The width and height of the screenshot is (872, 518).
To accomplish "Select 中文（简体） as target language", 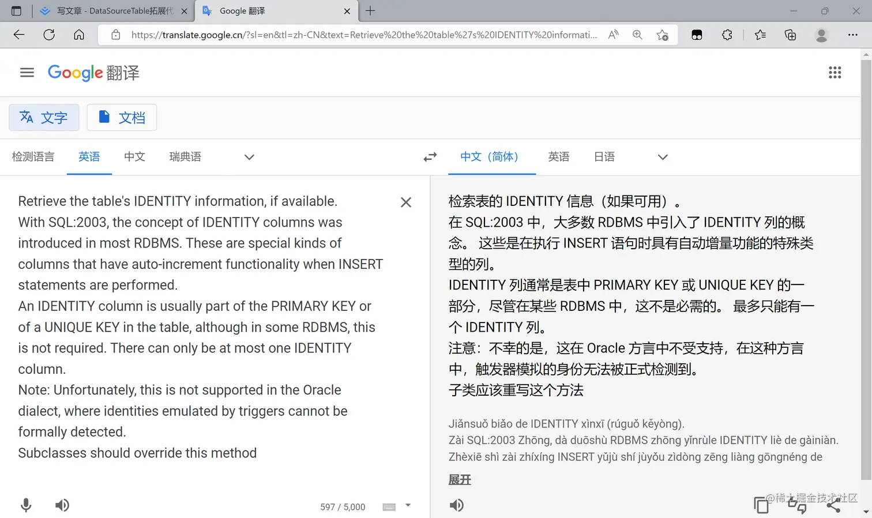I will [x=492, y=157].
